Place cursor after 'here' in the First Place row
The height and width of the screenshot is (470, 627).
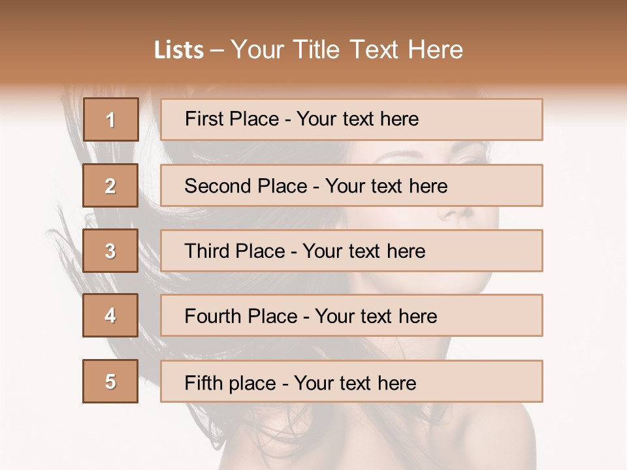419,119
